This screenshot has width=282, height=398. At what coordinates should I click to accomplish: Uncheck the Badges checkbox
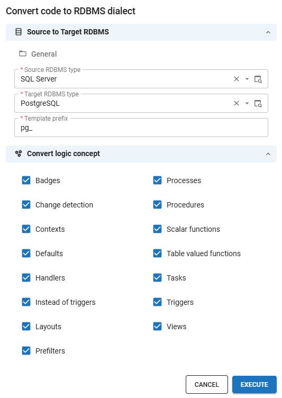tap(26, 180)
